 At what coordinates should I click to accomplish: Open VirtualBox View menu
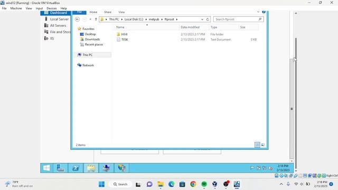point(29,8)
